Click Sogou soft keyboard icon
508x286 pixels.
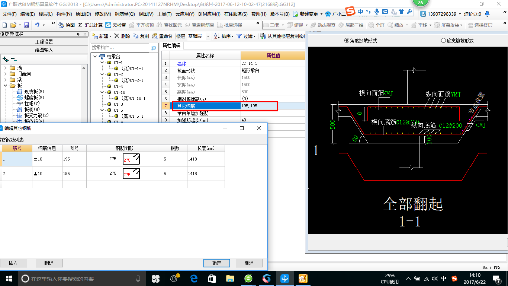[x=385, y=12]
